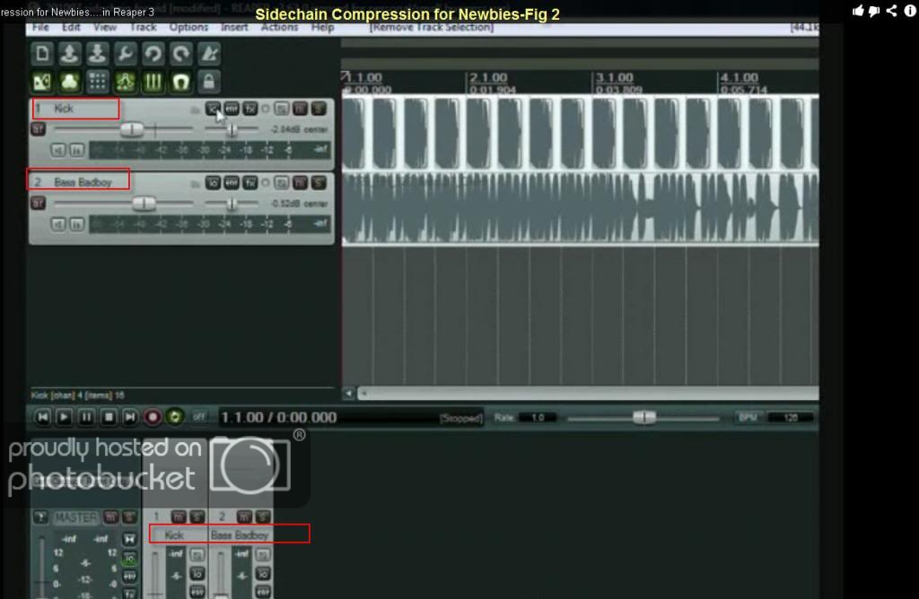Viewport: 919px width, 599px height.
Task: Toggle the lock toolbar icon
Action: click(209, 82)
